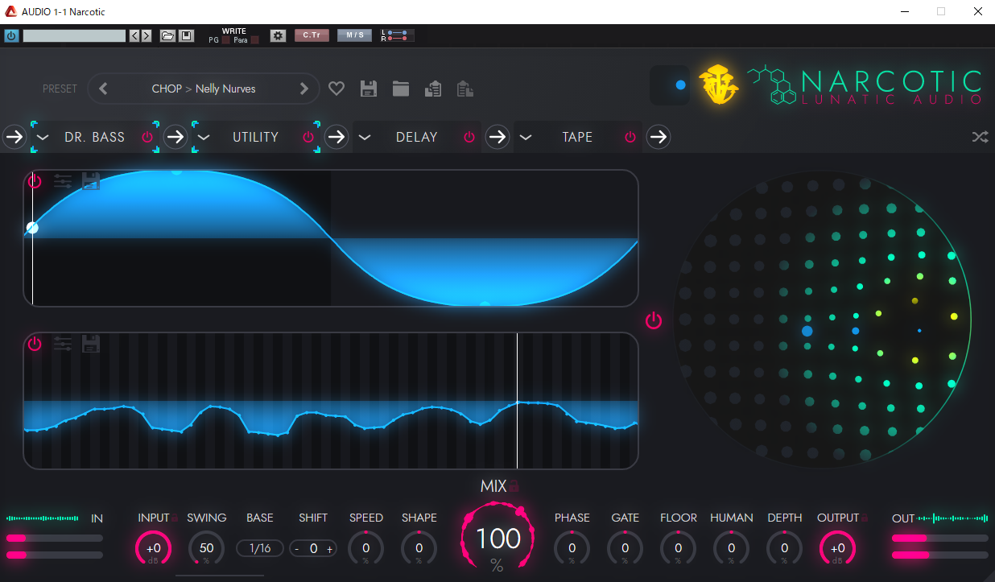Toggle the host plugin bypass power button
The height and width of the screenshot is (582, 995).
click(11, 36)
